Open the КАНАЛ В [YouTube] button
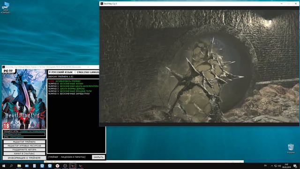 tap(24, 154)
